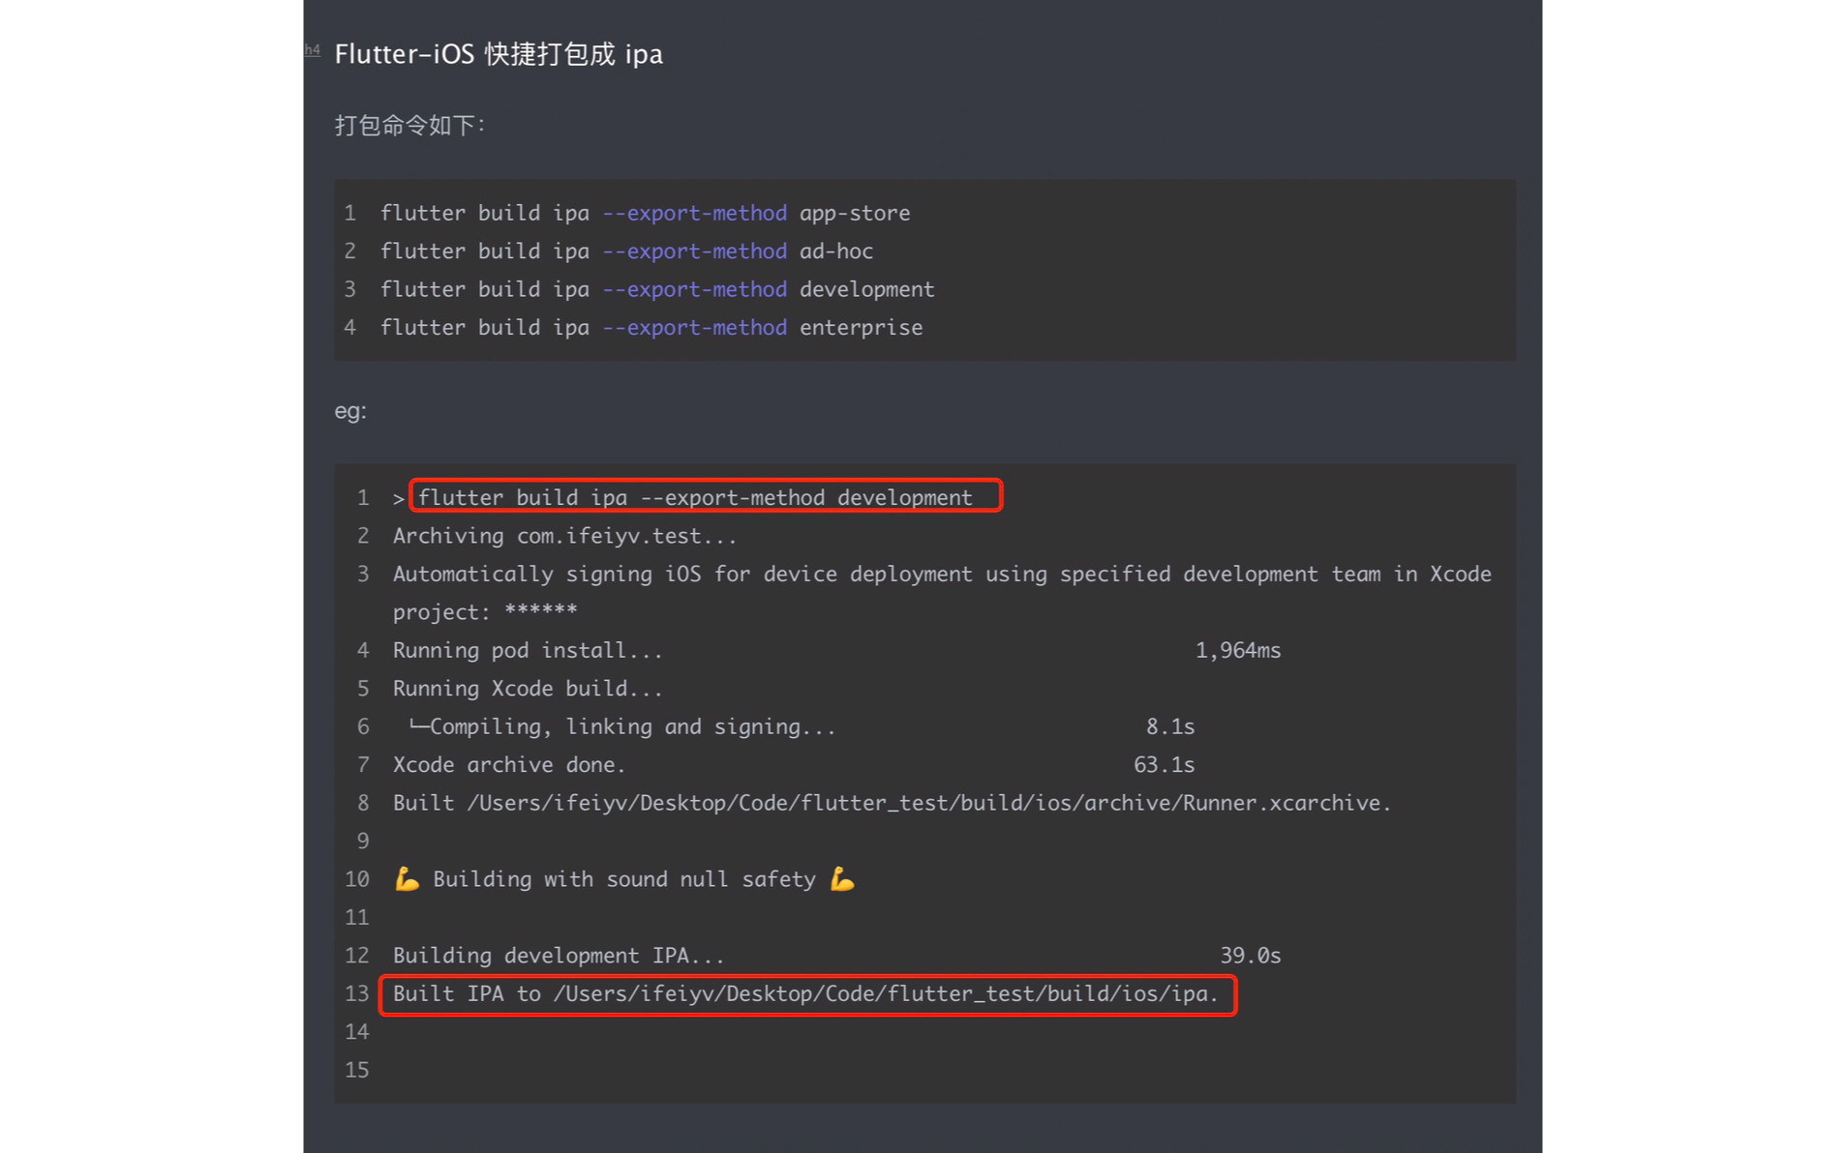Click the command 'flutter build ipa --export-method development' after the prompt
The height and width of the screenshot is (1153, 1846).
(695, 497)
